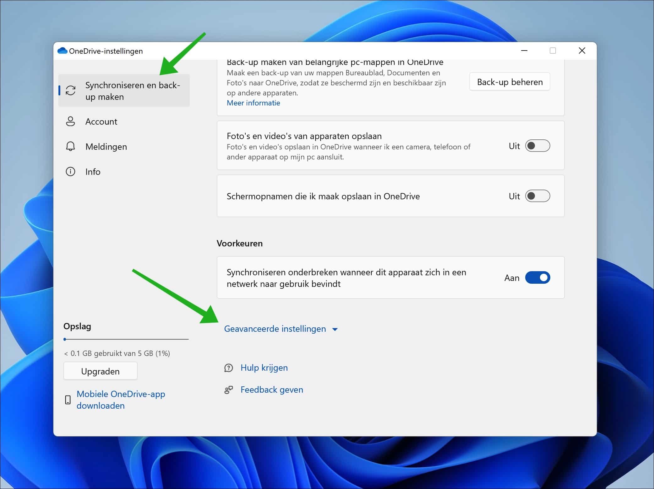Click the Hulp krijgen link
This screenshot has width=654, height=489.
click(264, 368)
